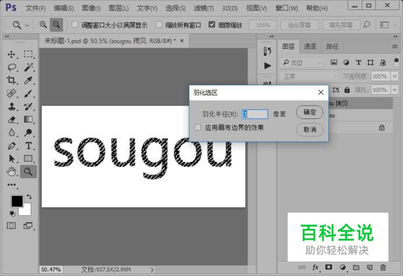Choose Zoom Out in options bar
Image resolution: width=403 pixels, height=276 pixels.
[x=56, y=24]
